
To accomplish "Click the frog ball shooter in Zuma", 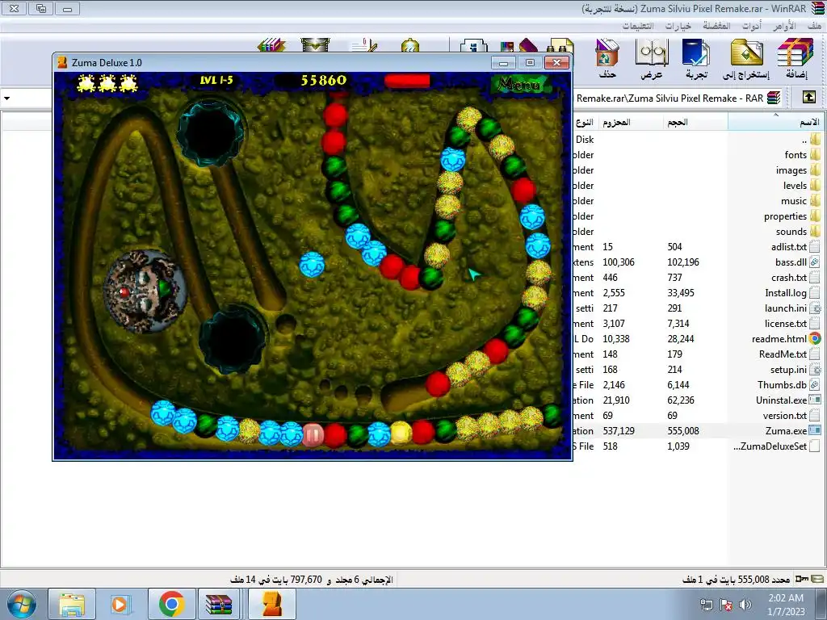I will (x=145, y=291).
